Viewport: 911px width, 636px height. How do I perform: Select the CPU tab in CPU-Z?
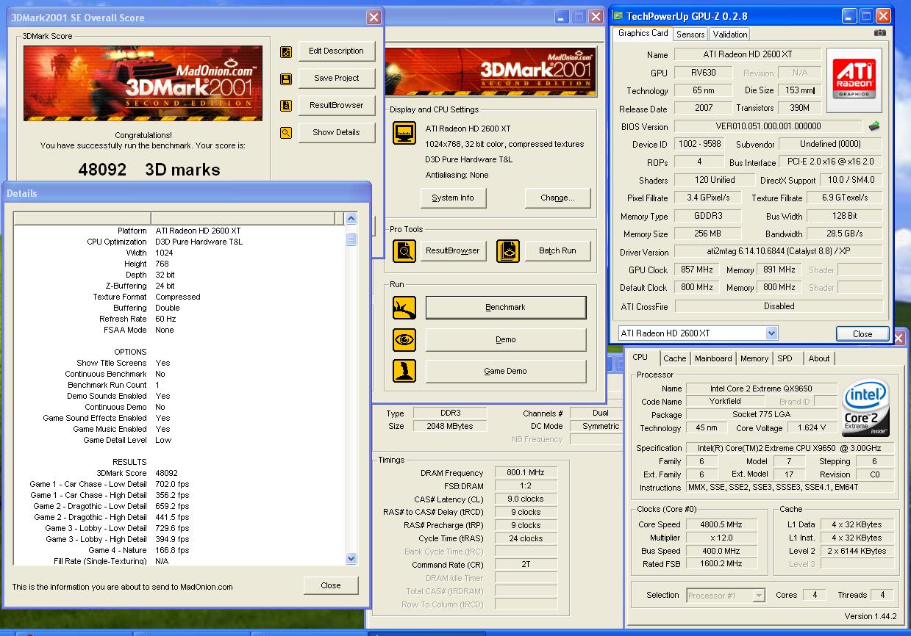(x=640, y=358)
